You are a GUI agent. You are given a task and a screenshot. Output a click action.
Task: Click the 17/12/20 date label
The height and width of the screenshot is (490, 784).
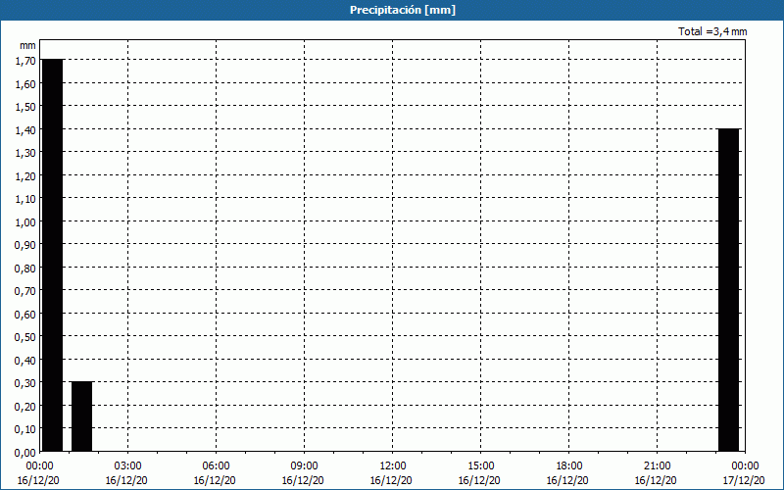[744, 480]
